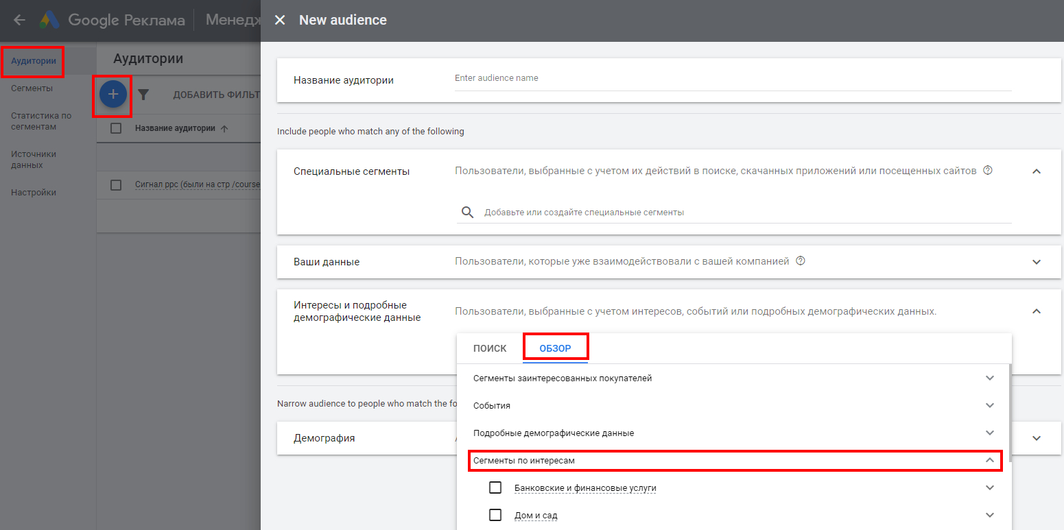Open Статистика по сегментам in sidebar
The height and width of the screenshot is (530, 1064).
pos(41,121)
